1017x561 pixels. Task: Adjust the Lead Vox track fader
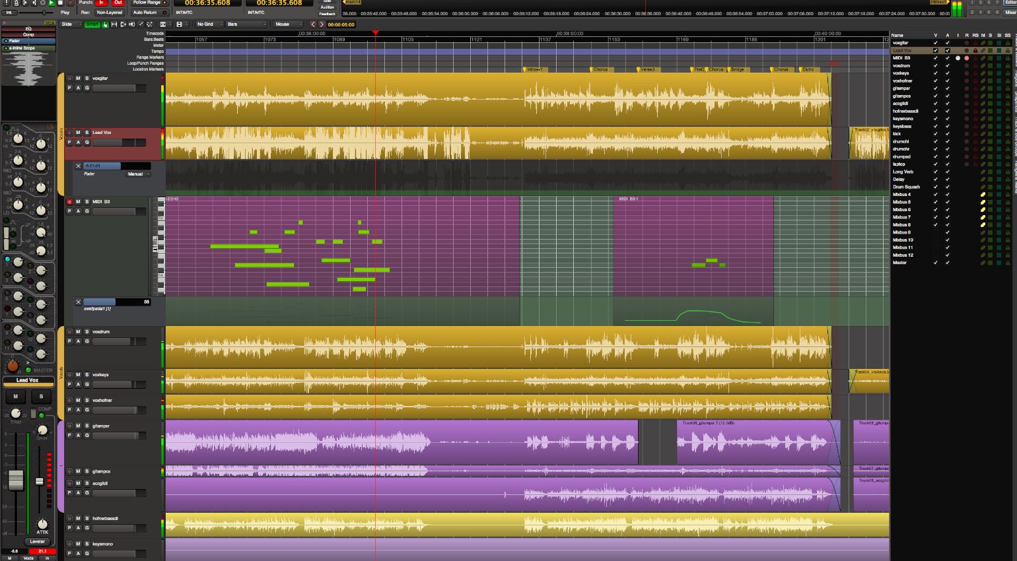(119, 143)
